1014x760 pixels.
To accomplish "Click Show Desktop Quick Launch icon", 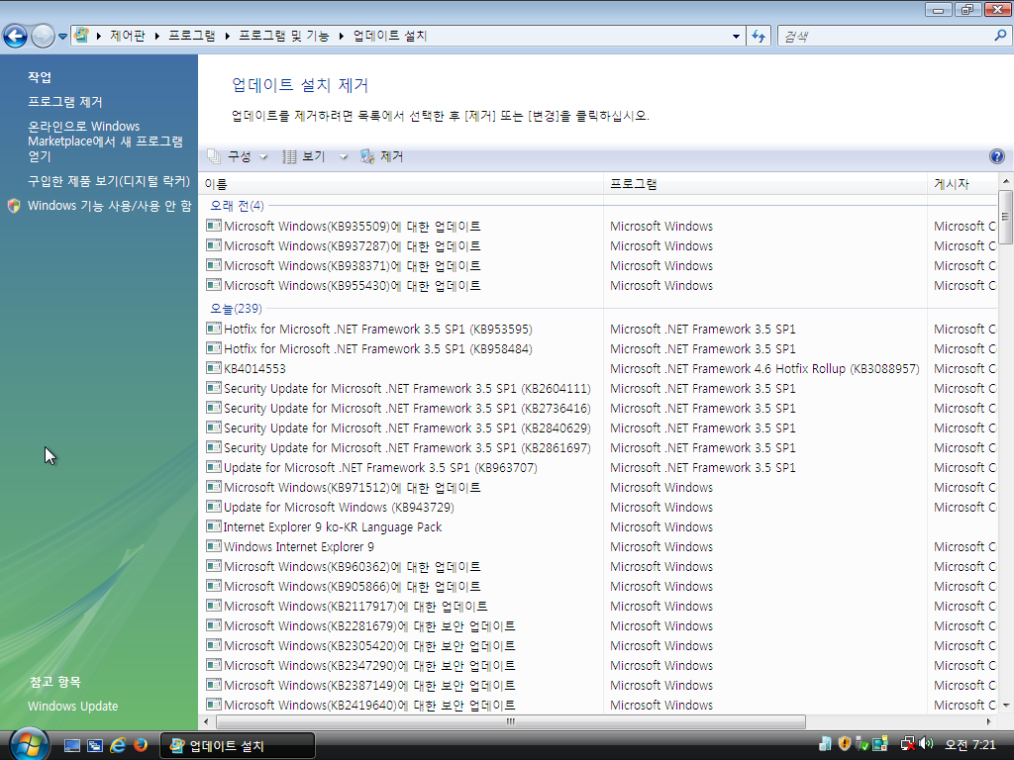I will [x=71, y=745].
